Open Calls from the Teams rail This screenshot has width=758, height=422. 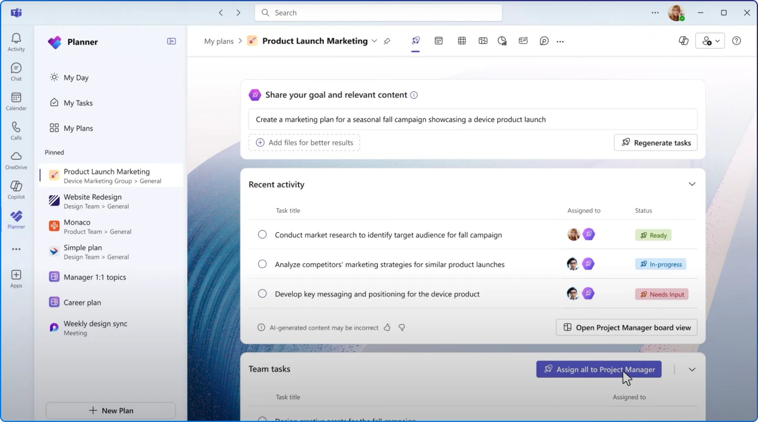coord(16,131)
